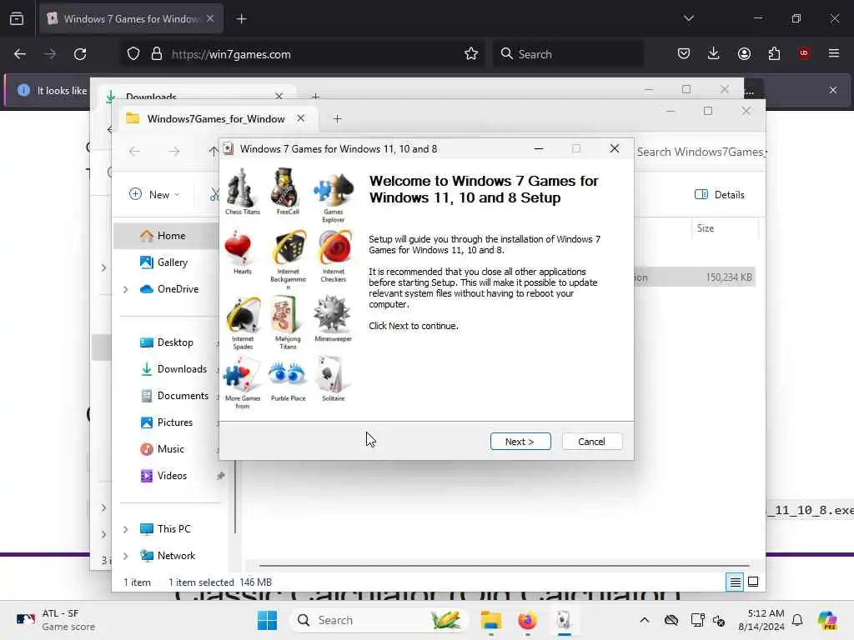Cancel the Windows 7 Games setup
Screen dimensions: 854x640
coord(591,442)
